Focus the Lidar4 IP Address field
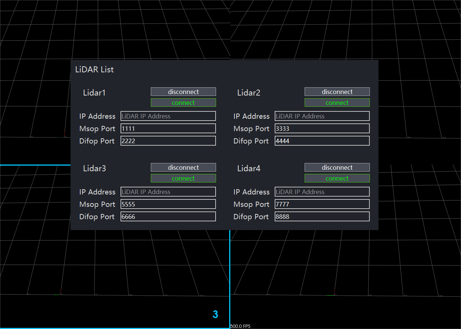 tap(322, 192)
